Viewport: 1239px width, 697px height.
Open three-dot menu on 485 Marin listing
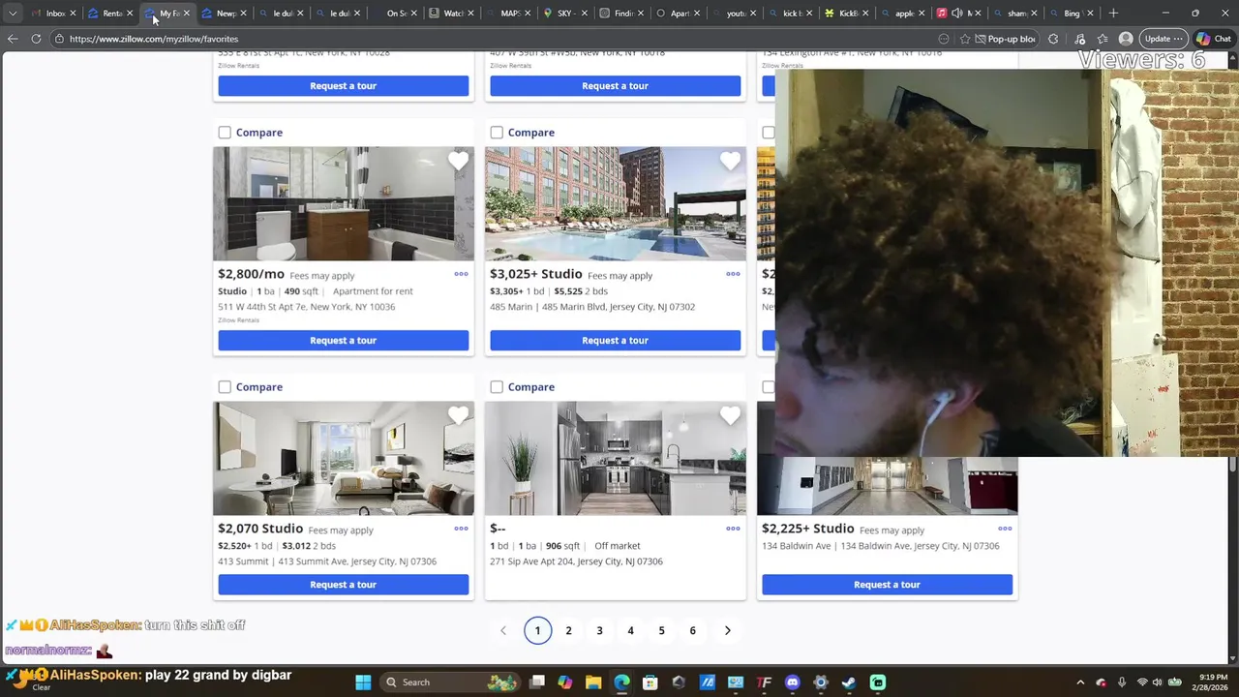[x=733, y=274]
